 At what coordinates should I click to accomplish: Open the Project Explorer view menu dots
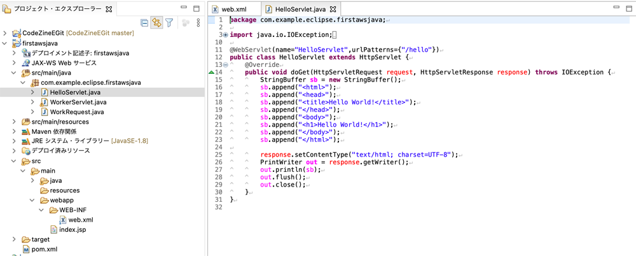(198, 23)
